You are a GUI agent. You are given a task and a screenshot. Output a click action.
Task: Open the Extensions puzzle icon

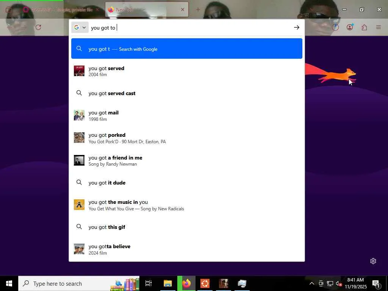[364, 27]
